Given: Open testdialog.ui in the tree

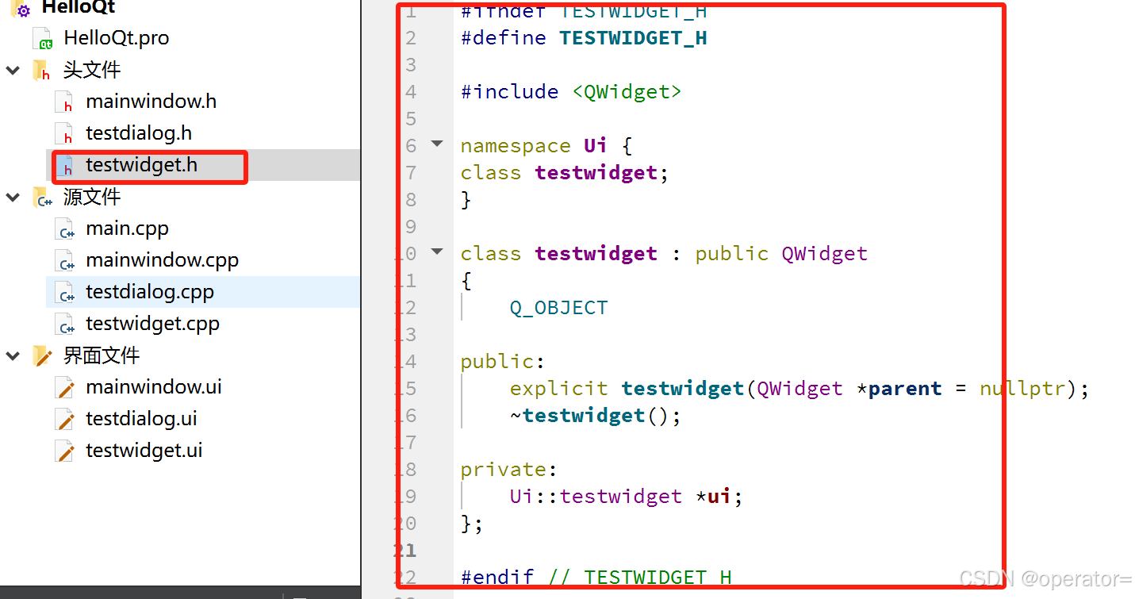Looking at the screenshot, I should pos(141,419).
